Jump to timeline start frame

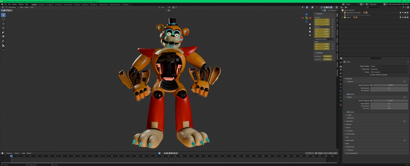pyautogui.click(x=165, y=153)
